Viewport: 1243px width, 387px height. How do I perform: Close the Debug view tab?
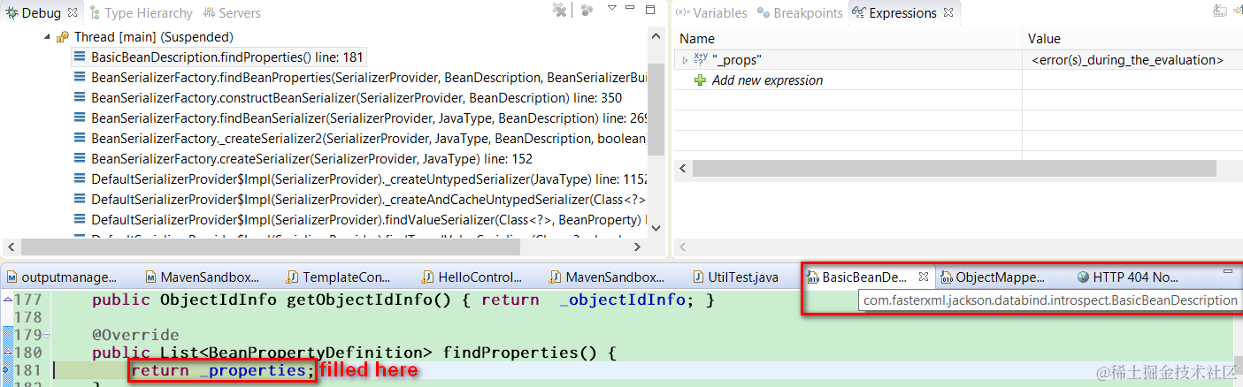coord(73,13)
